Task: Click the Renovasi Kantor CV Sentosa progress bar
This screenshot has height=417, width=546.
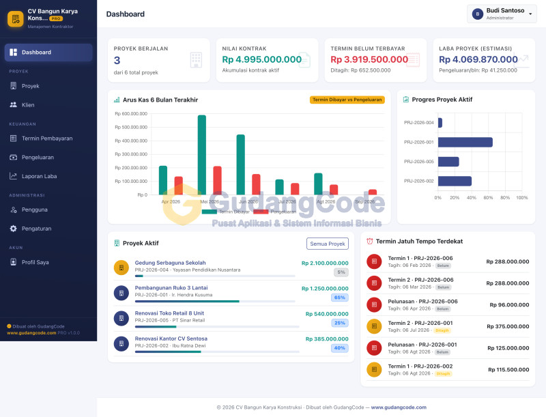Action: tap(217, 352)
